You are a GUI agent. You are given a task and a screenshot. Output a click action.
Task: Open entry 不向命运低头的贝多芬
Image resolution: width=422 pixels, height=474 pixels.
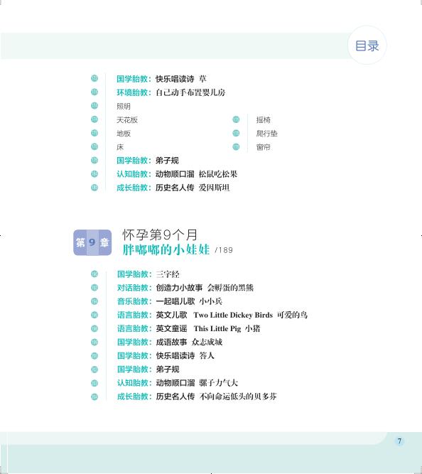click(x=238, y=397)
